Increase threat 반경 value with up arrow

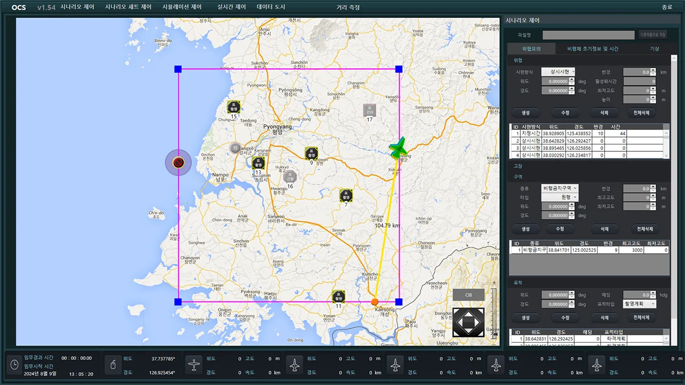(654, 70)
